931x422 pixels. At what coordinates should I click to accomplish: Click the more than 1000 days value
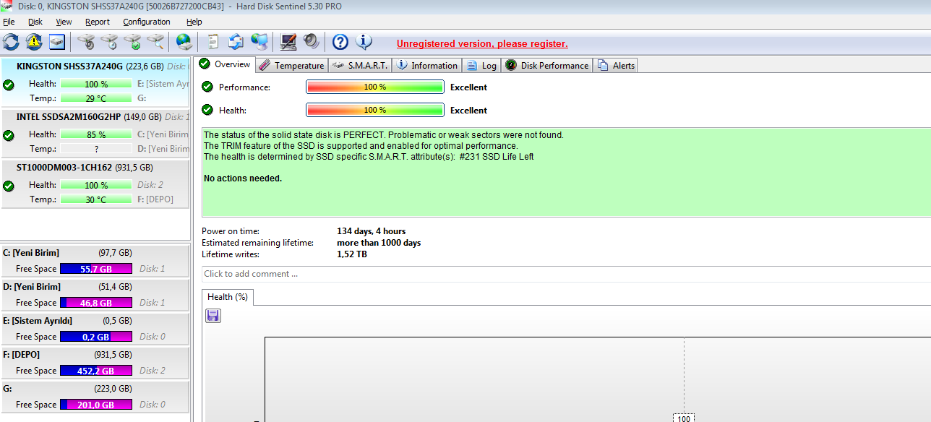[x=379, y=243]
